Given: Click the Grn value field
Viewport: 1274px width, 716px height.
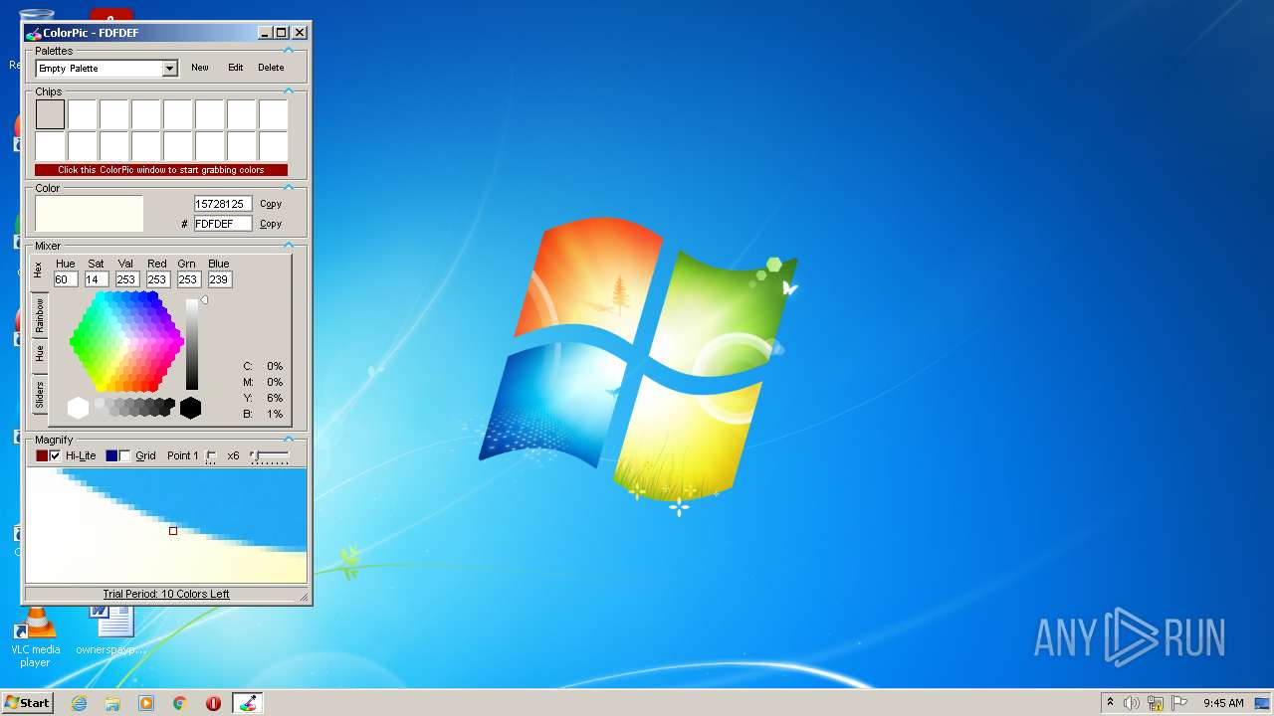Looking at the screenshot, I should tap(188, 279).
